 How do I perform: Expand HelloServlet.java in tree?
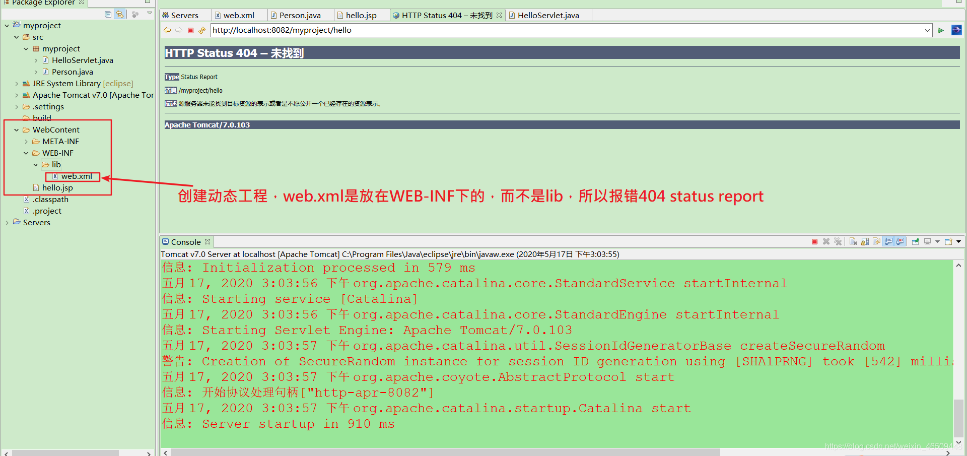pyautogui.click(x=35, y=60)
